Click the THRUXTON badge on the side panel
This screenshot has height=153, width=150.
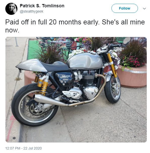[x=66, y=76]
